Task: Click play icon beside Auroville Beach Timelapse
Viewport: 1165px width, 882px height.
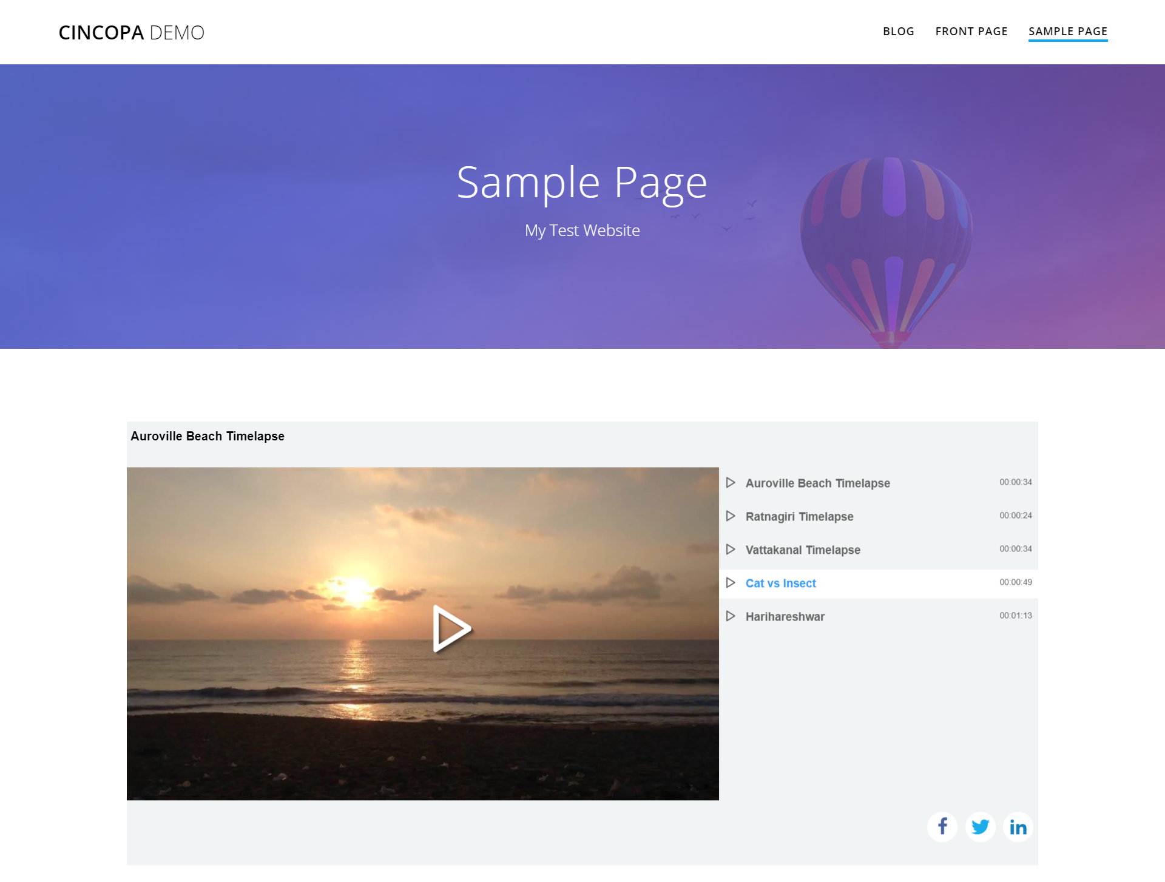Action: 731,483
